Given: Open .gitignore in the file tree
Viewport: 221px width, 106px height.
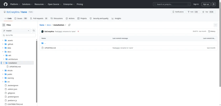Looking at the screenshot, I should click(x=11, y=93).
